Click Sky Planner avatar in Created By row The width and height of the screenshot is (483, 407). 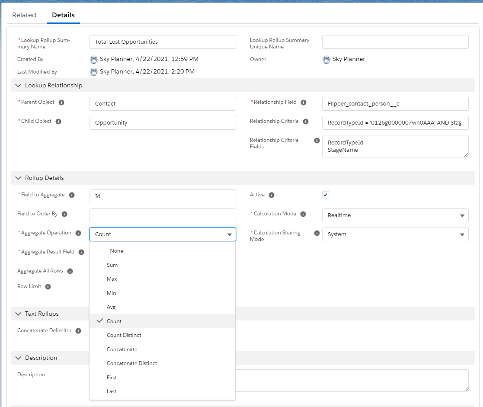tap(94, 59)
